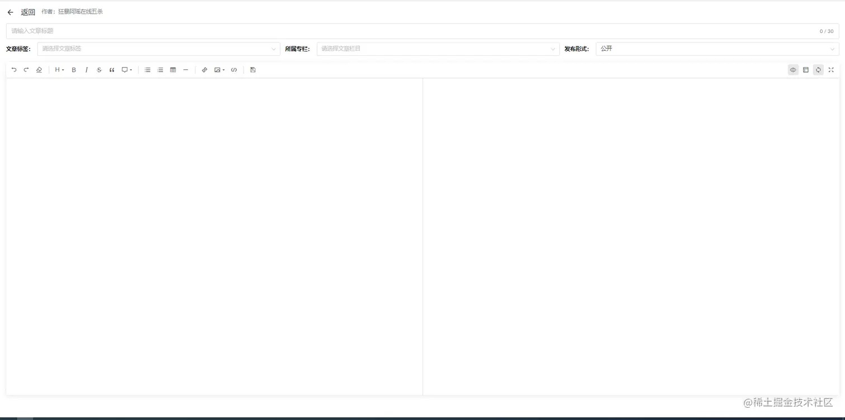This screenshot has height=420, width=845.
Task: Toggle italic formatting
Action: tap(87, 70)
